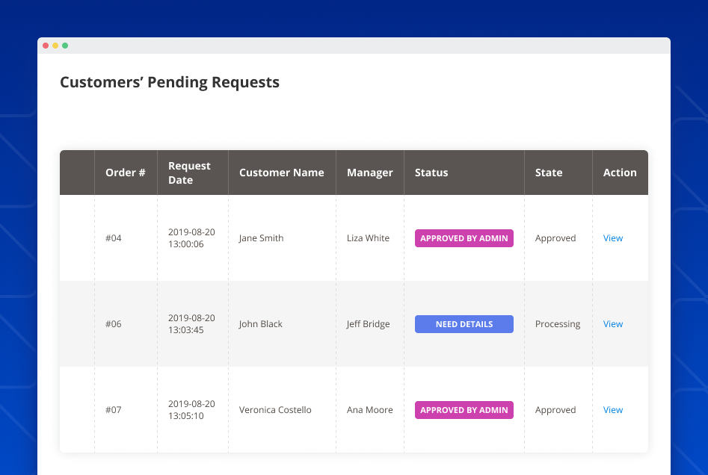
Task: Click the 'NEED DETAILS' status badge
Action: (464, 323)
